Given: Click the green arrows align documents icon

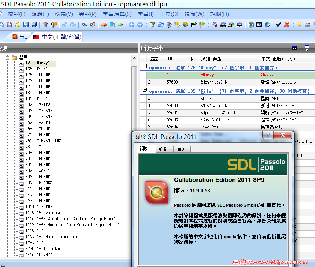Looking at the screenshot, I should [251, 25].
